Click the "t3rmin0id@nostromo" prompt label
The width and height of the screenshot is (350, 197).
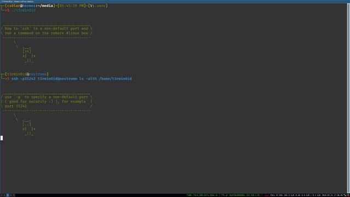click(27, 74)
